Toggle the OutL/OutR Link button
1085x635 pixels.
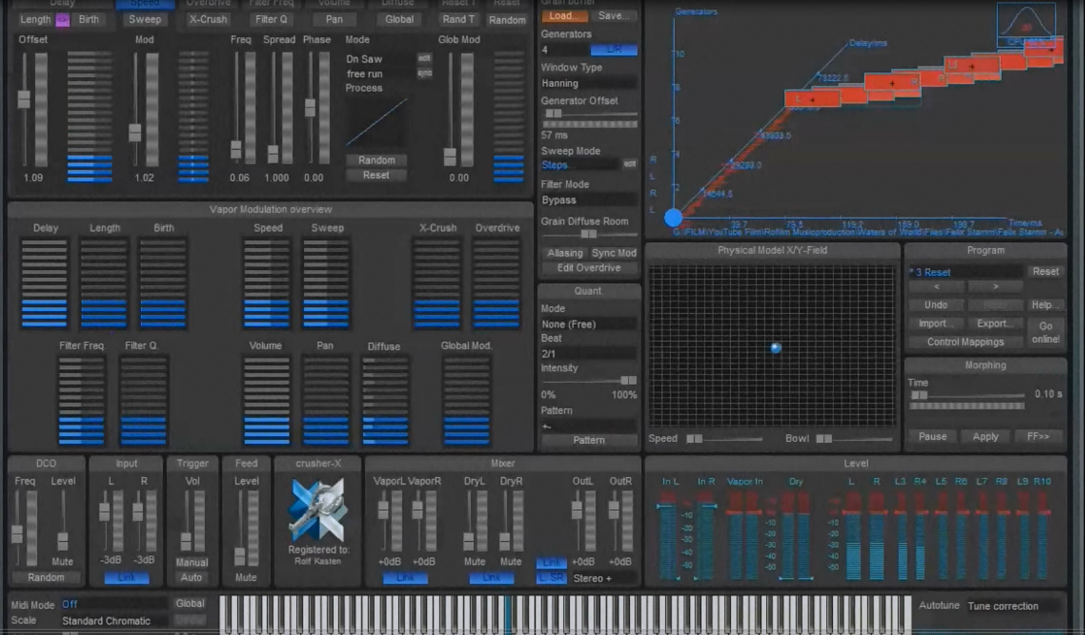[551, 562]
